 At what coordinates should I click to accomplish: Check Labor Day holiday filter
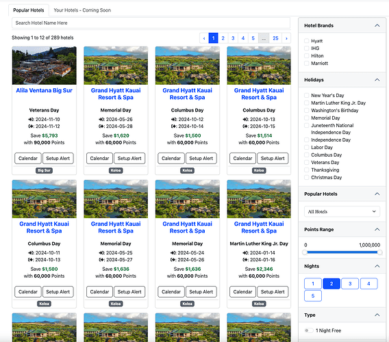(x=307, y=148)
